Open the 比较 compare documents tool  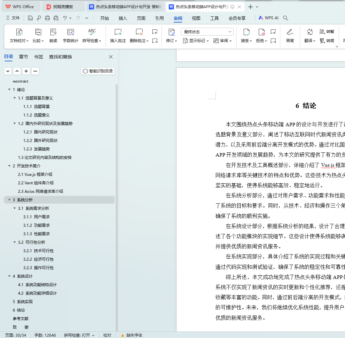click(38, 36)
